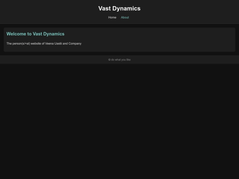
Task: Click the personal website description paragraph
Action: coord(44,43)
